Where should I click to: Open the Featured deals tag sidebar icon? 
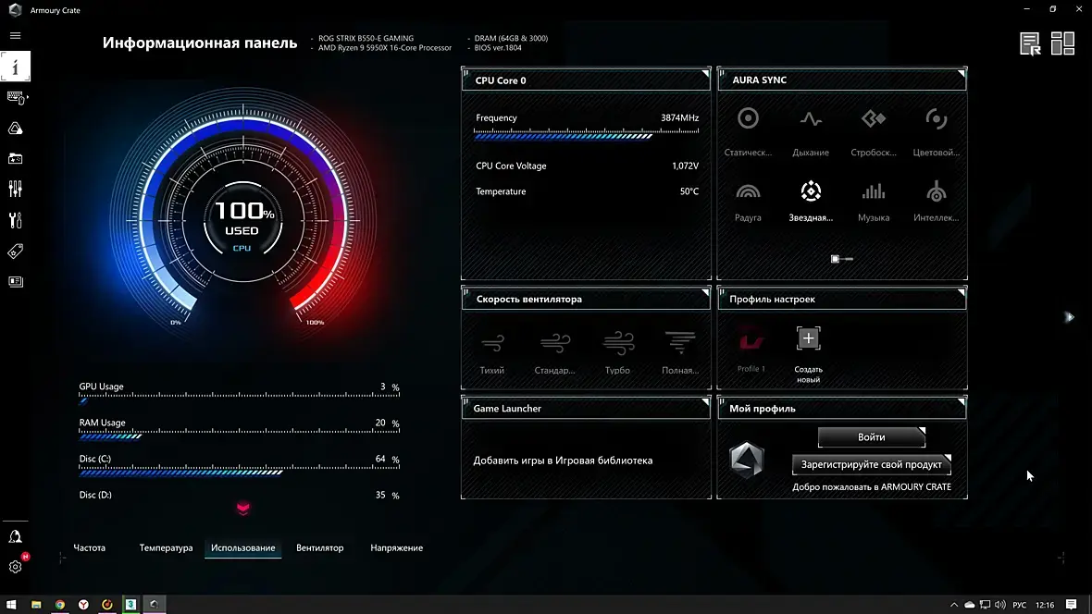16,251
